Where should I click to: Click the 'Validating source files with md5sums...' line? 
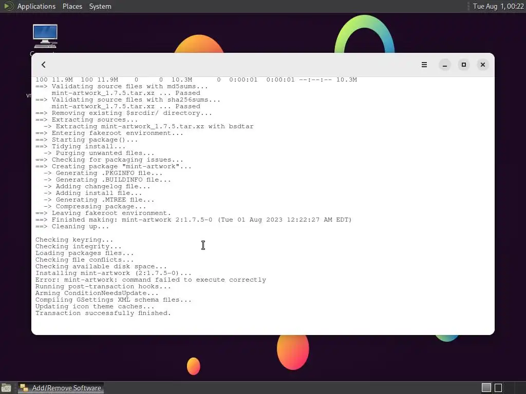(x=121, y=86)
